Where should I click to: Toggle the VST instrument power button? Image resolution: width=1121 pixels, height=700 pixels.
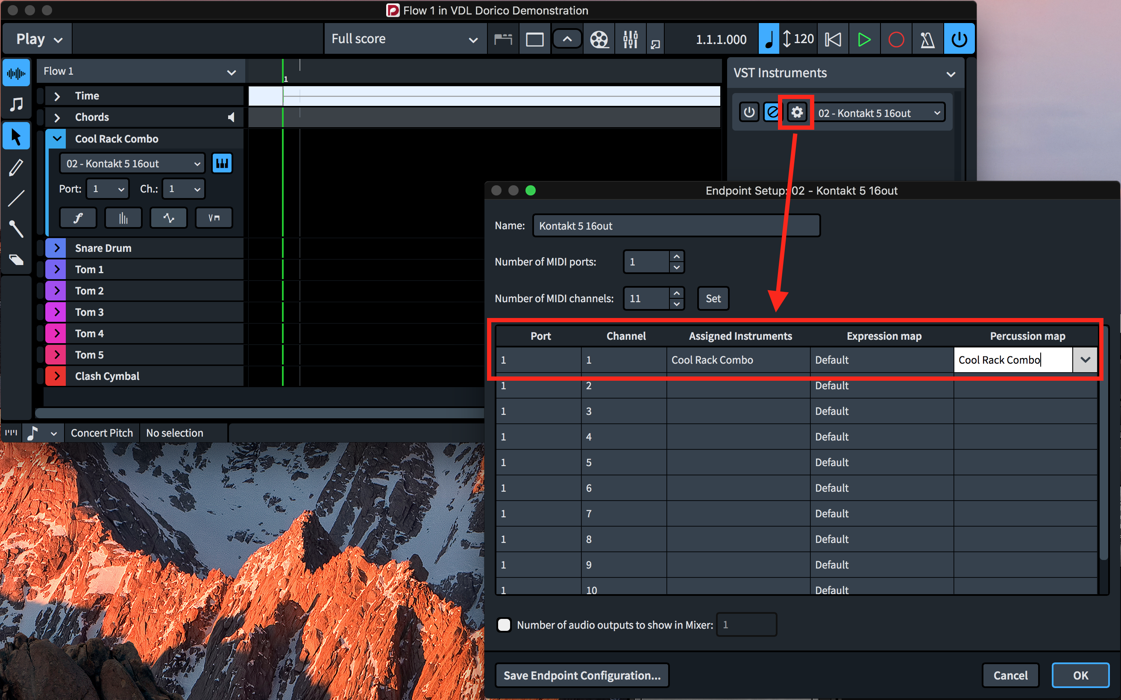[749, 112]
